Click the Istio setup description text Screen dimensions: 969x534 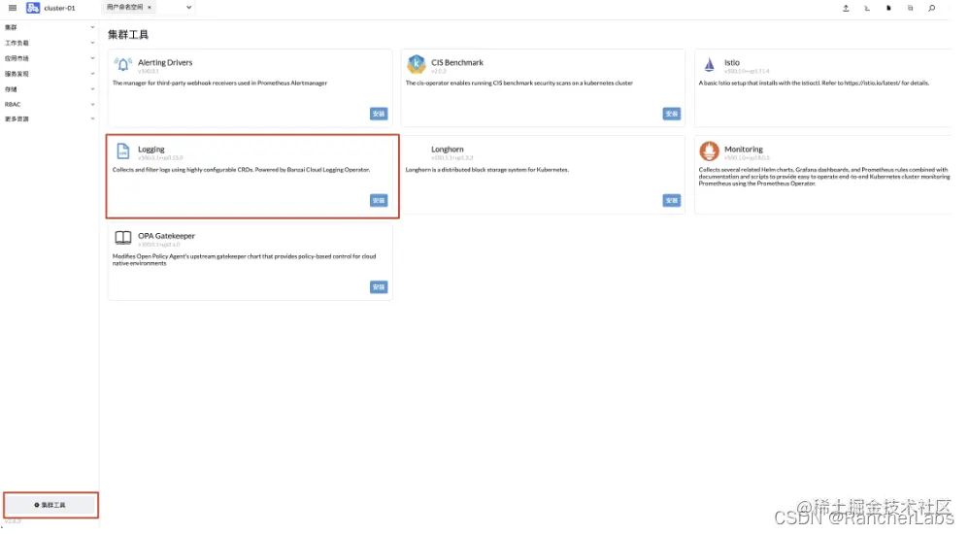tap(814, 83)
